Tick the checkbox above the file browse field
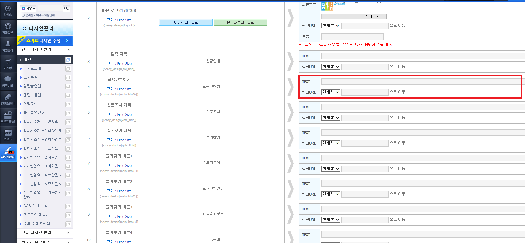The height and width of the screenshot is (243, 525). [348, 2]
